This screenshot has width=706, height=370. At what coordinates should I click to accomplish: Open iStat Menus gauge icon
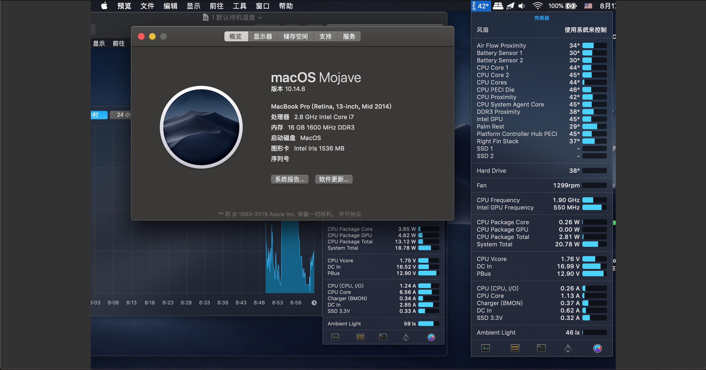coord(597,348)
